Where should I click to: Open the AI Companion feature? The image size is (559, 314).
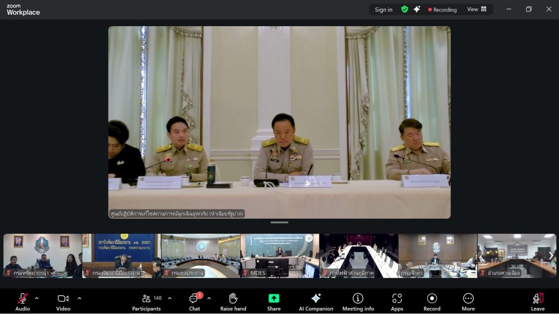coord(316,301)
